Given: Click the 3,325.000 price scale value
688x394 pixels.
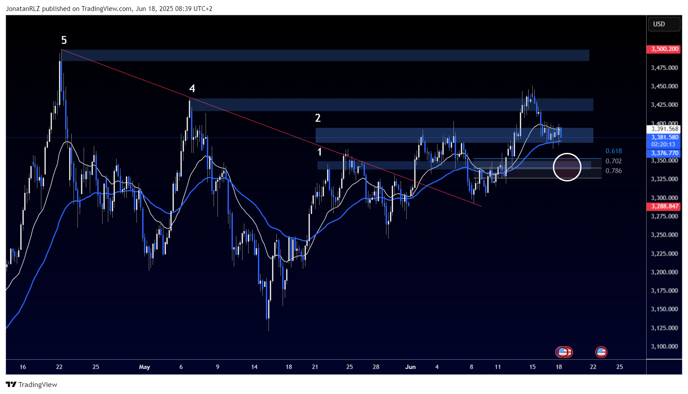Looking at the screenshot, I should pyautogui.click(x=664, y=179).
